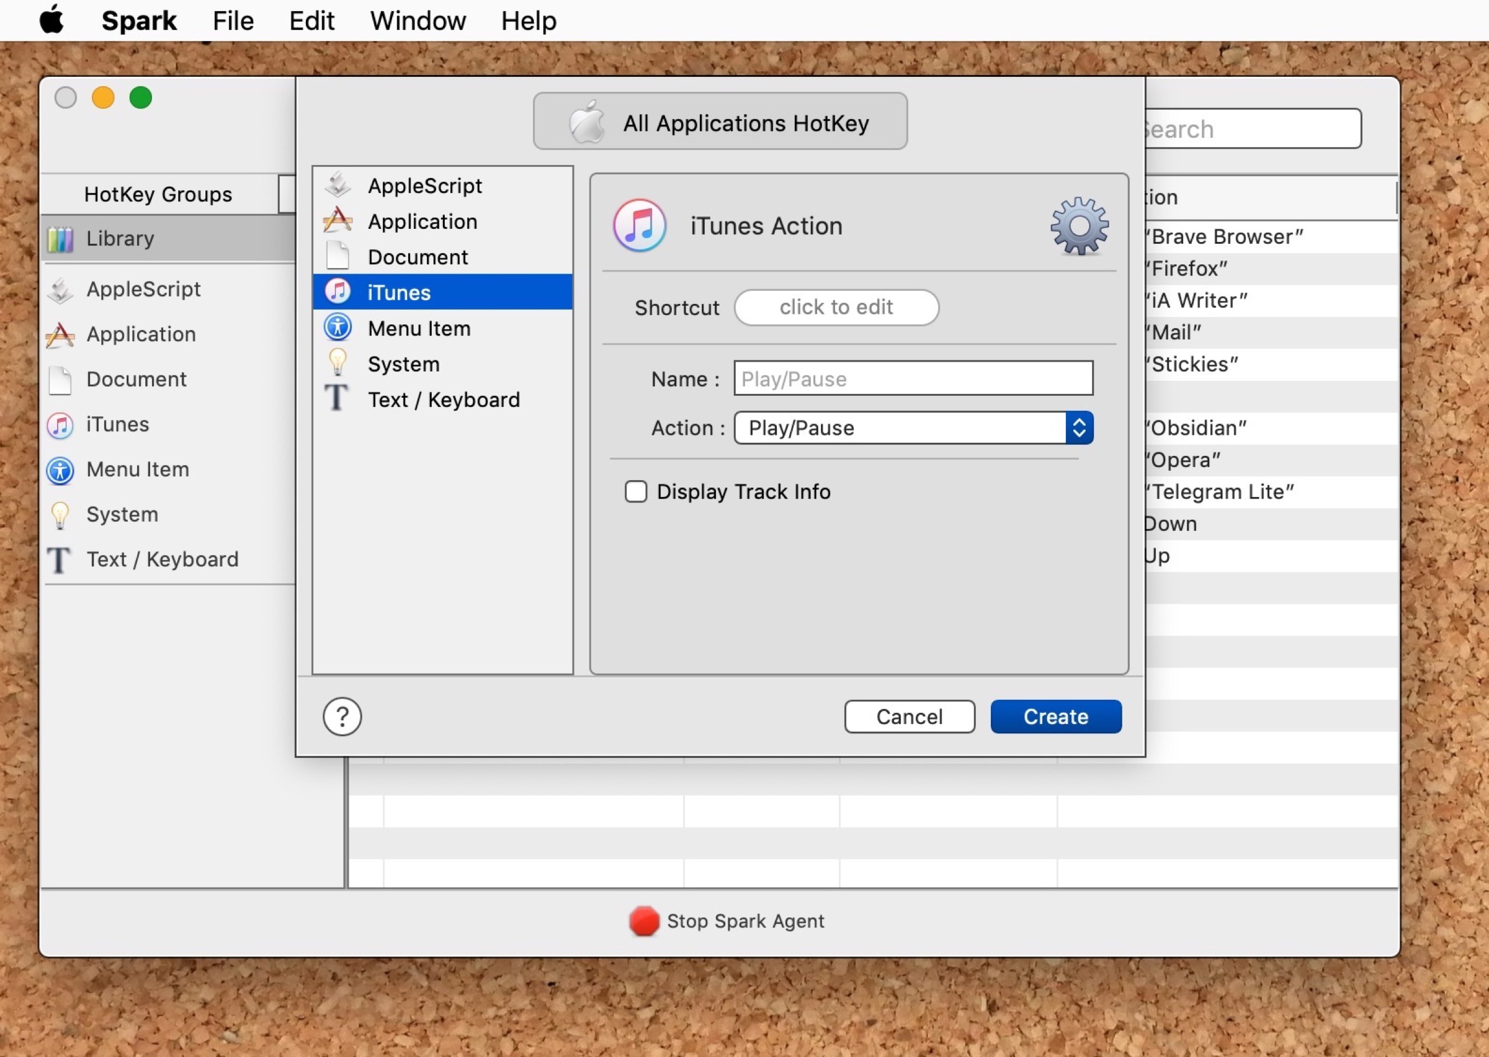Select Application in the left sidebar

pyautogui.click(x=141, y=334)
